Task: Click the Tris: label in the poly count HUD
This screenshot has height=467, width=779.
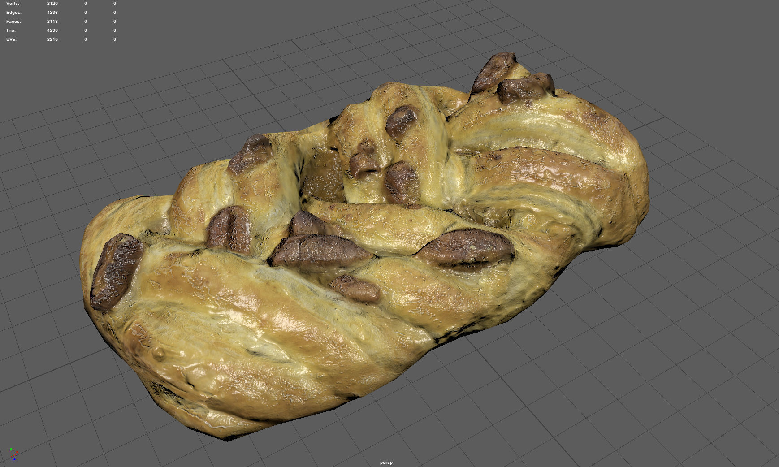Action: [11, 30]
